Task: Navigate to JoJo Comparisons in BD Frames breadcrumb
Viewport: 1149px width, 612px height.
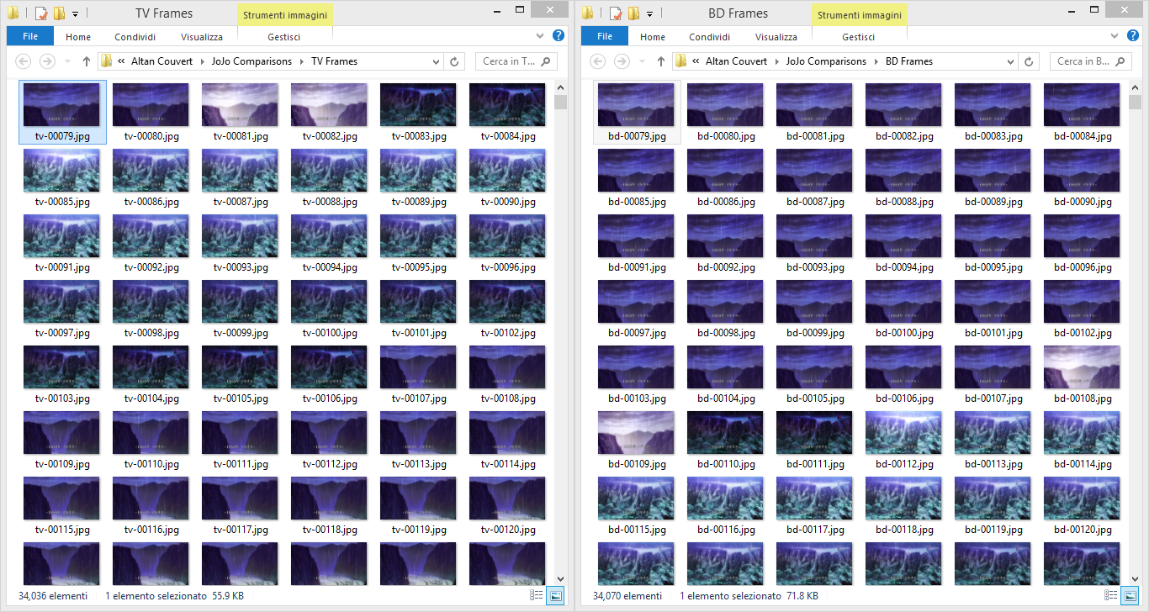Action: coord(826,61)
